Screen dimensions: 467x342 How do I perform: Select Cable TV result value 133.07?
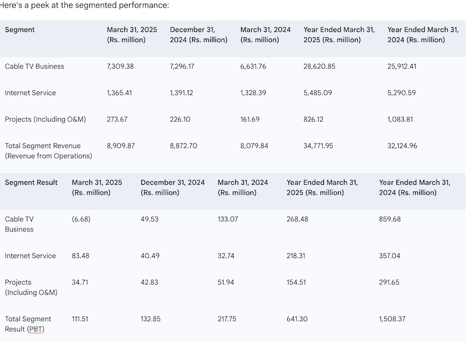point(228,219)
